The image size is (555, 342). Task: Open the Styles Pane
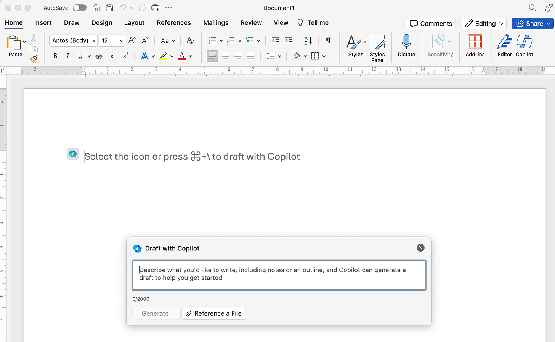tap(377, 48)
